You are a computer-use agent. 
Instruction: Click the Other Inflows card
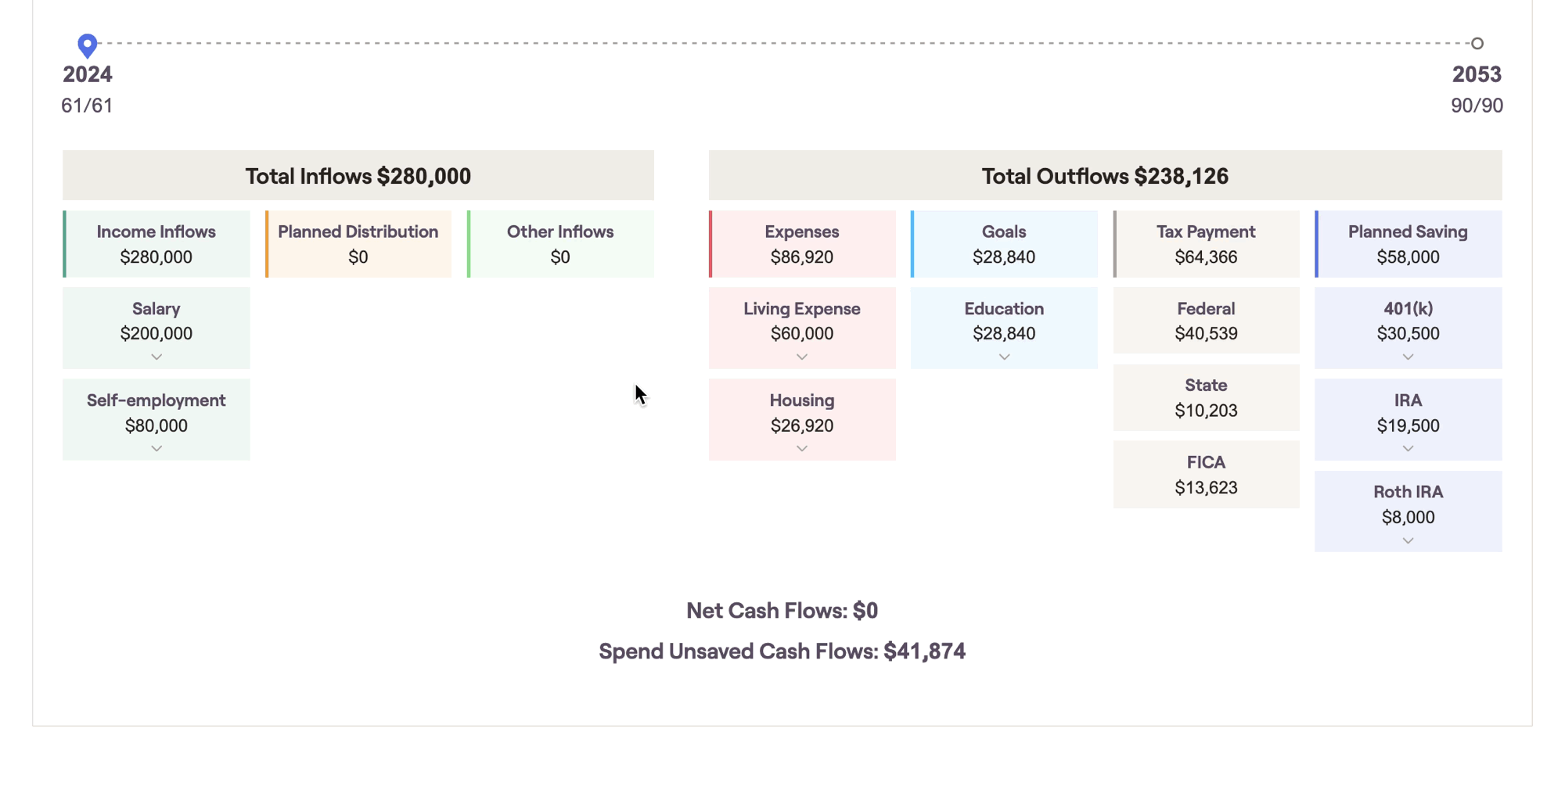pos(560,244)
